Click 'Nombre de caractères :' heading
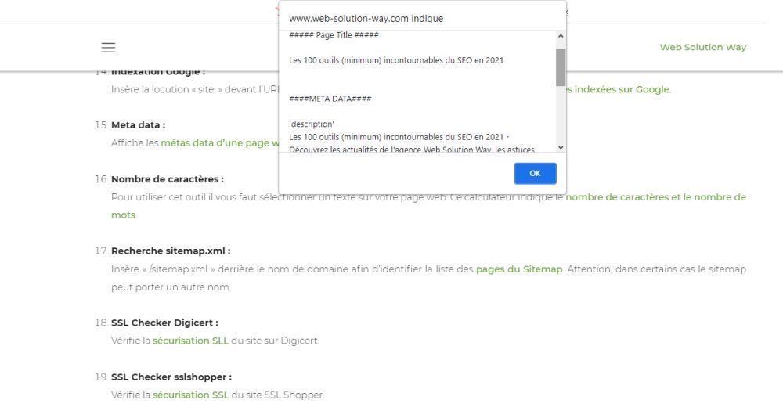 [168, 178]
